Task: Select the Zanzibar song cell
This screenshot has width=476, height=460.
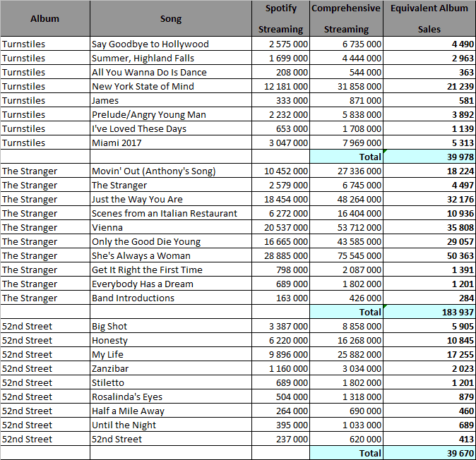Action: point(171,368)
